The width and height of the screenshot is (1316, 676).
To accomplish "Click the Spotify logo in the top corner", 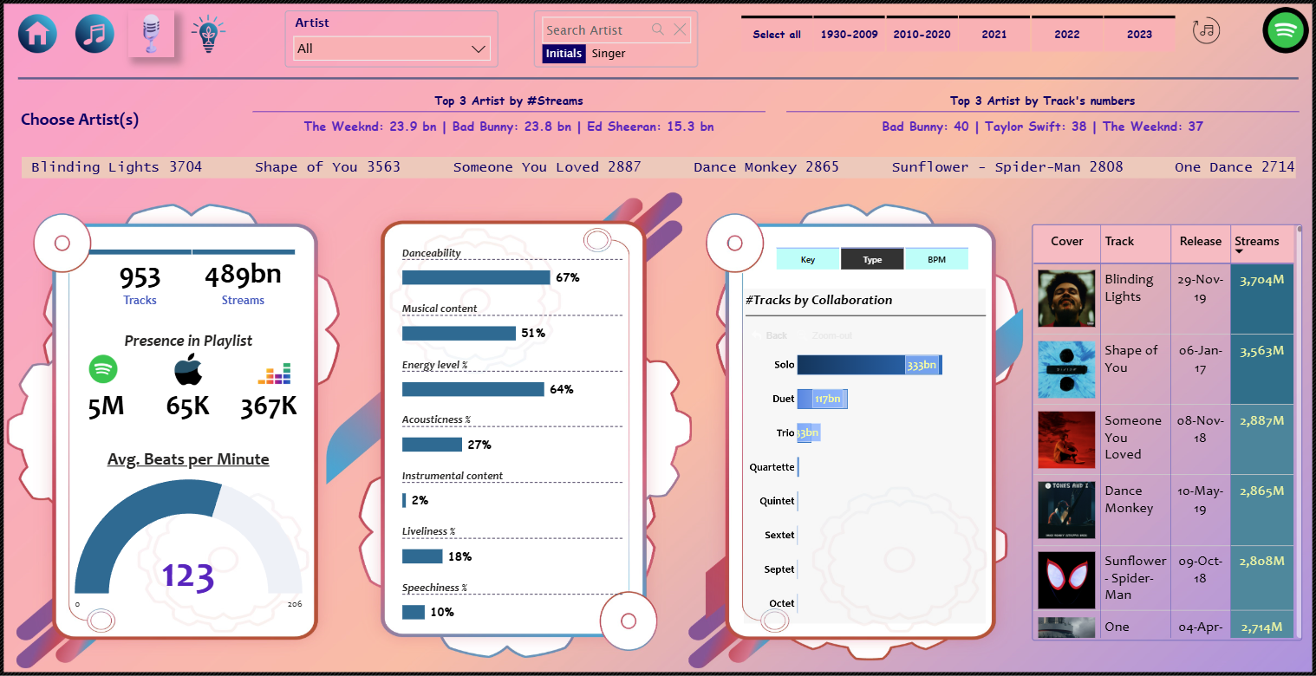I will tap(1286, 31).
